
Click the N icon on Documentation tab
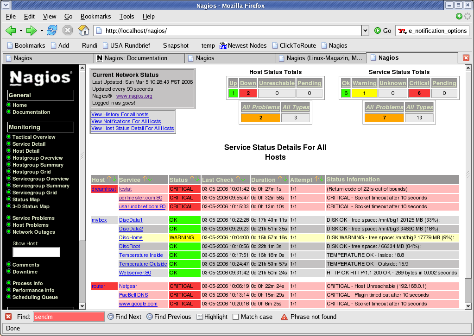100,58
